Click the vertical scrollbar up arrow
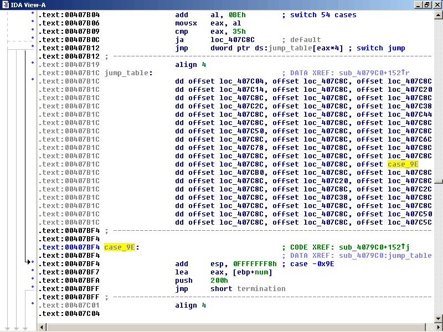The width and height of the screenshot is (443, 332). 438,14
